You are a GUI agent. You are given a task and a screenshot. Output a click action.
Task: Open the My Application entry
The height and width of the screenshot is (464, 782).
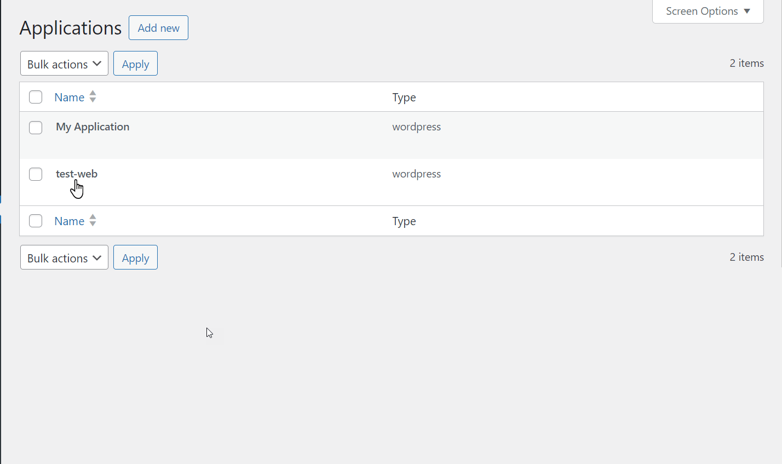pos(93,127)
